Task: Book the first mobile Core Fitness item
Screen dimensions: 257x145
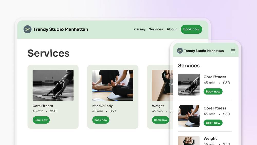Action: point(213,91)
